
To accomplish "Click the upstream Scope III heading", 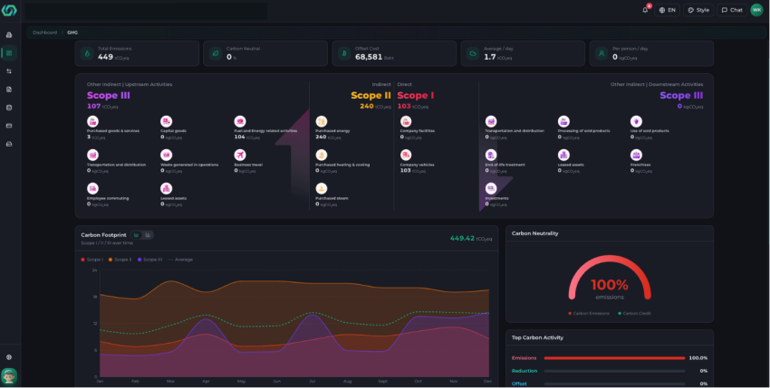I will pyautogui.click(x=109, y=95).
